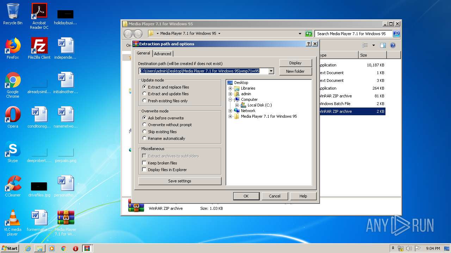Click the Start button

pyautogui.click(x=10, y=248)
